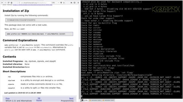183x102 pixels.
Task: Select the make prefix=/usr install command box
Action: (39, 34)
